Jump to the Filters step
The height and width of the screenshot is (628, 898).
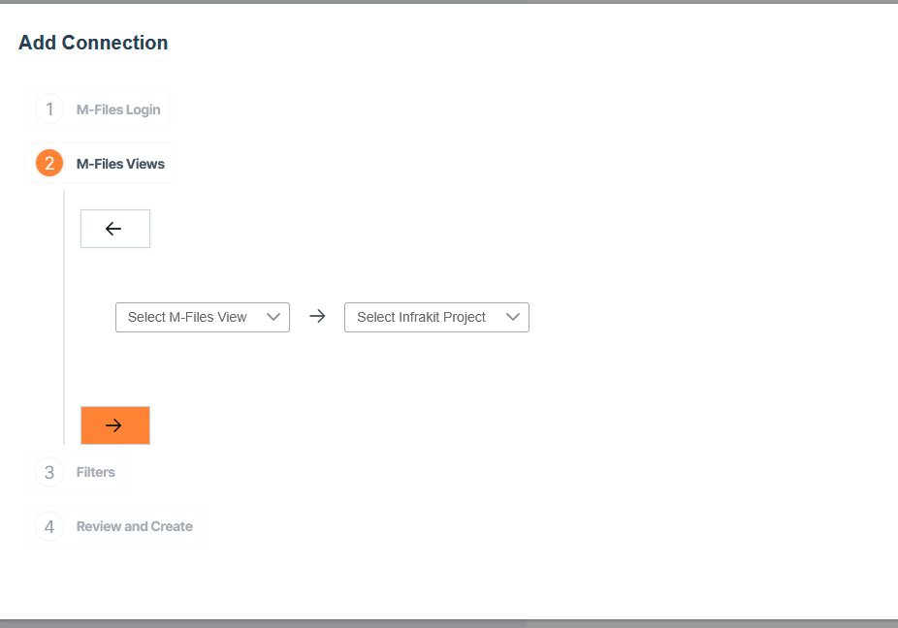pyautogui.click(x=96, y=472)
